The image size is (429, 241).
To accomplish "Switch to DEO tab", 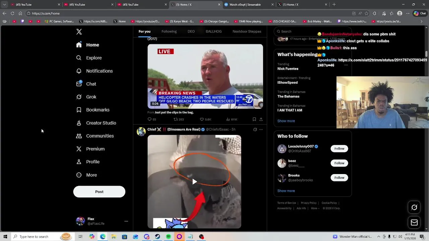I will (191, 31).
